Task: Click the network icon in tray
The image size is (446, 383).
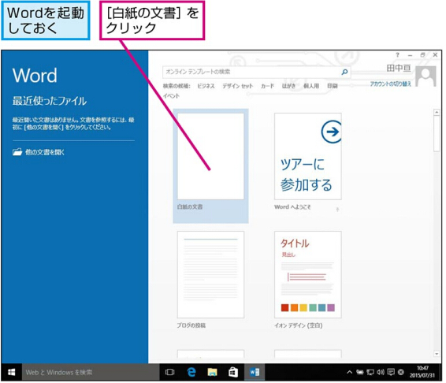Action: (x=370, y=372)
